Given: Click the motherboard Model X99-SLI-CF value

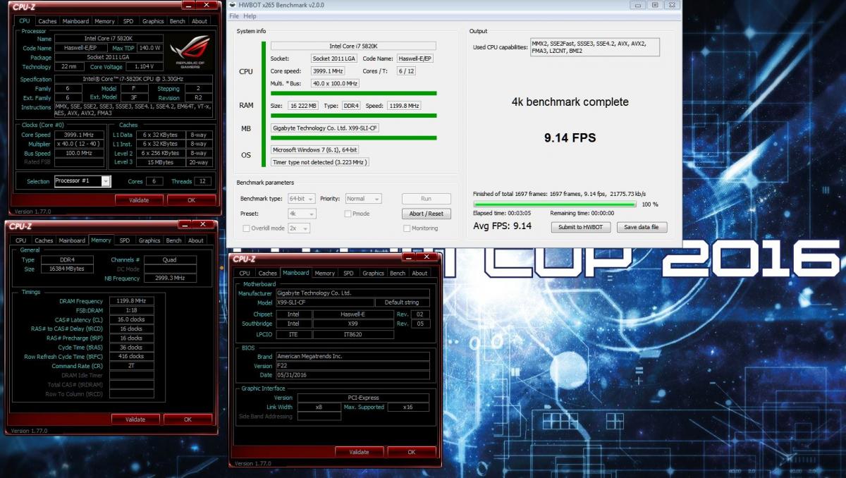Looking at the screenshot, I should (325, 302).
